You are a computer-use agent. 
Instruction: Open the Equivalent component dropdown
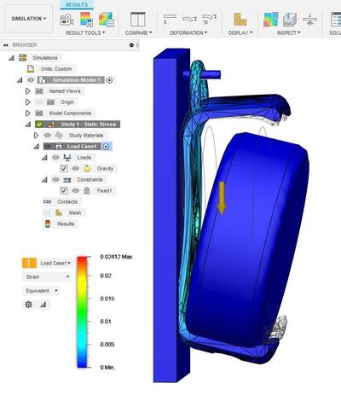(x=41, y=291)
